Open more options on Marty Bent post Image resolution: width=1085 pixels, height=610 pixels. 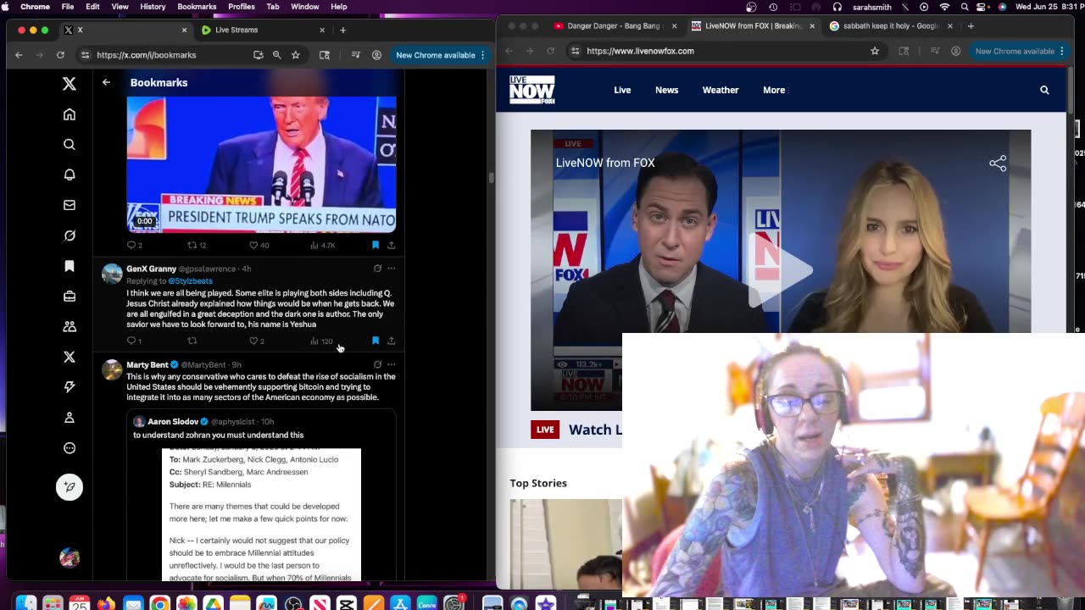click(x=391, y=364)
